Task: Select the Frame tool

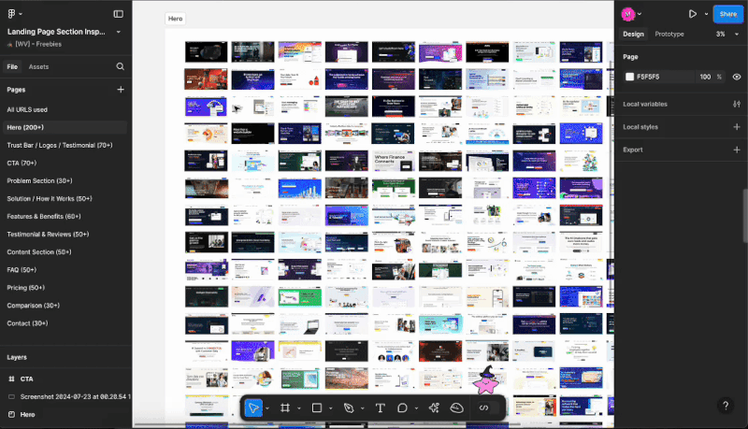Action: [x=285, y=408]
